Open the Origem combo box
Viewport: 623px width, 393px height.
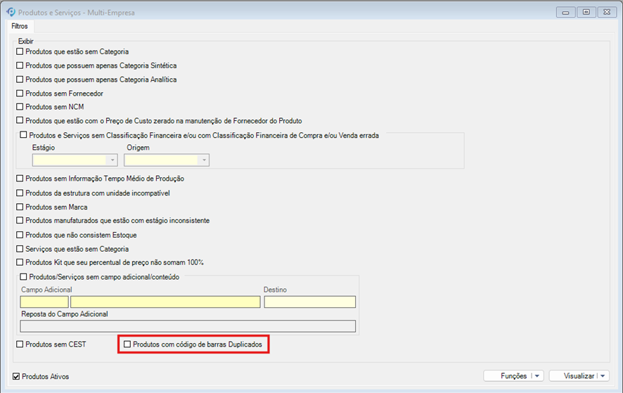(167, 160)
